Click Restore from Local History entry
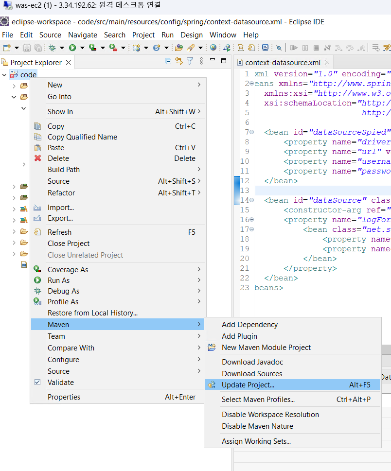 pos(119,313)
